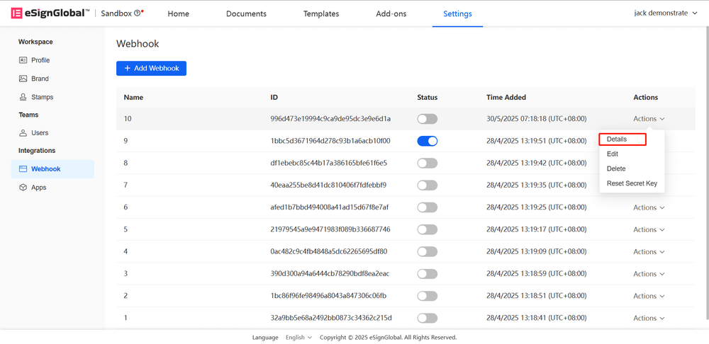The width and height of the screenshot is (709, 344).
Task: Open Apps via its cube icon
Action: pos(23,188)
